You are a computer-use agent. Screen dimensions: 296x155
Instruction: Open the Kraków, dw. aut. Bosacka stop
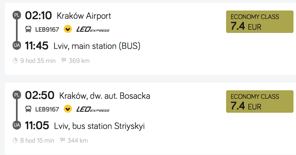click(105, 96)
